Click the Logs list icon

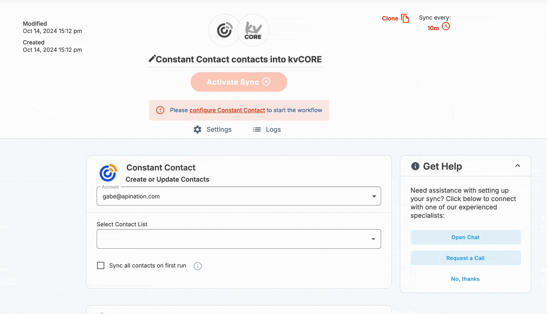click(x=257, y=130)
